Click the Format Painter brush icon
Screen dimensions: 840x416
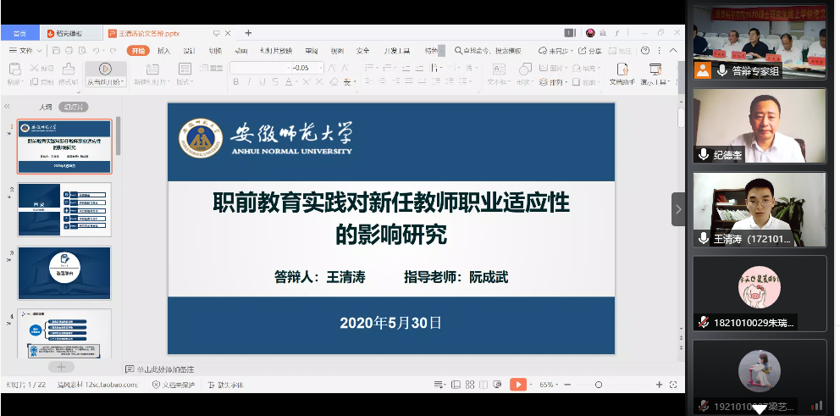tap(68, 69)
